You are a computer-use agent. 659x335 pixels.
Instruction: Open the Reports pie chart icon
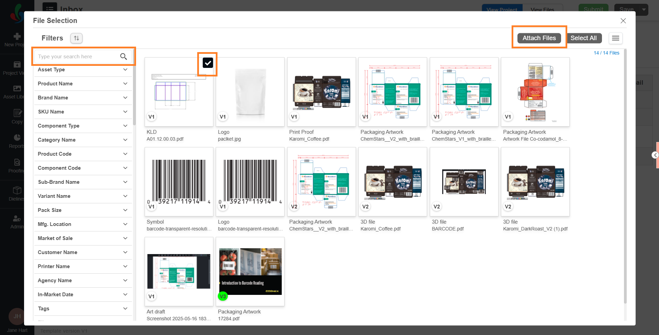(x=17, y=137)
